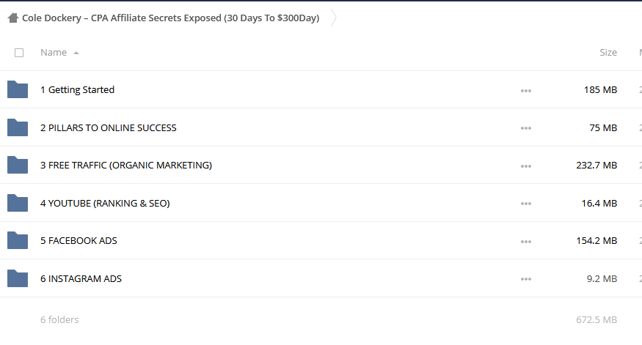Open three-dots menu for 2 PILLARS TO ONLINE SUCCESS

pos(526,128)
